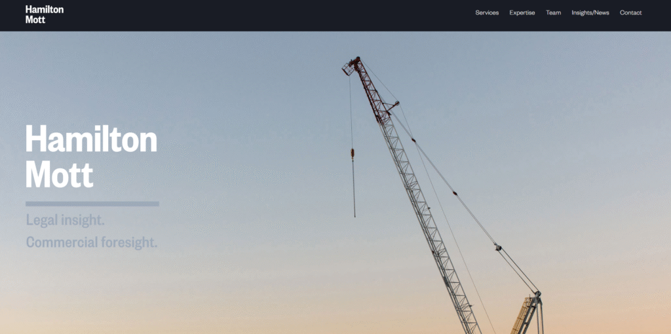Open Insights/News from the navigation bar
This screenshot has height=334, width=671.
[x=590, y=13]
